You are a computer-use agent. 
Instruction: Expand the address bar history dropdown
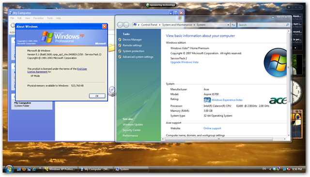click(228, 25)
